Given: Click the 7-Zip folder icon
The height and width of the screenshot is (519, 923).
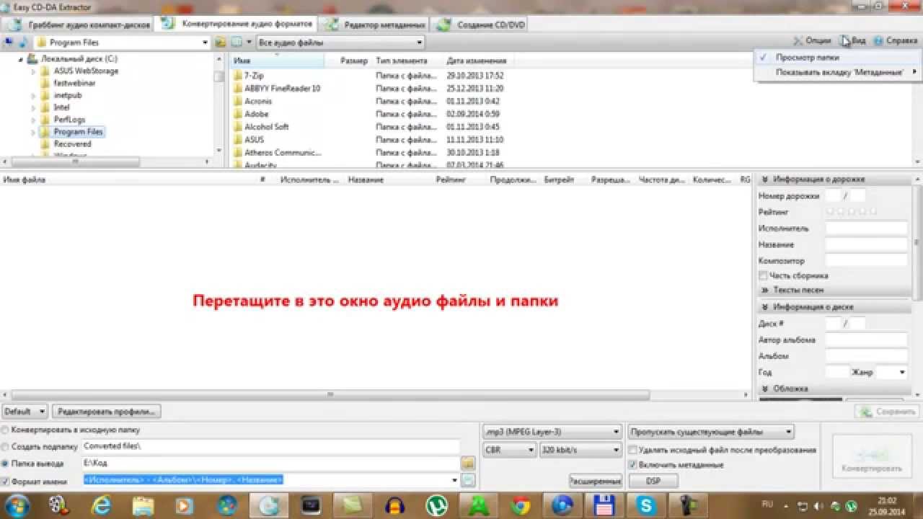Looking at the screenshot, I should (238, 75).
